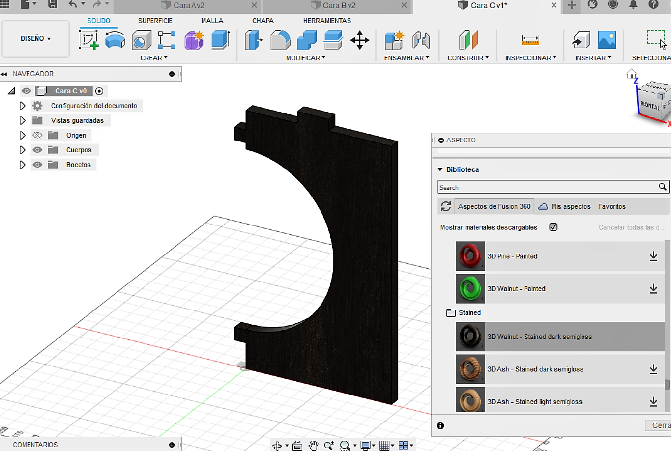Uncheck Mostrar materiales descargables checkbox
This screenshot has height=451, width=671.
click(554, 227)
